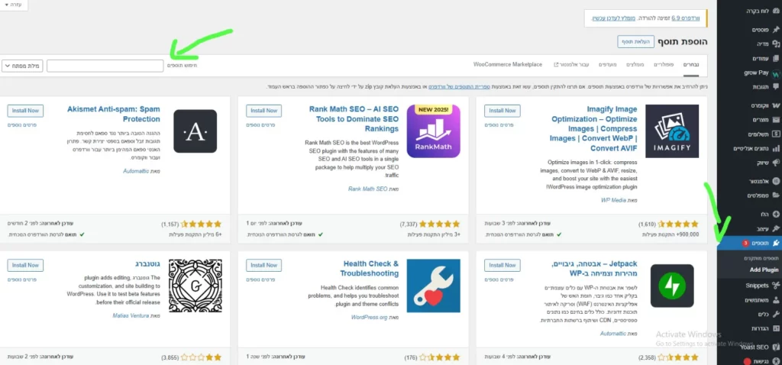Click the plugin search input field
The height and width of the screenshot is (365, 782).
[105, 66]
